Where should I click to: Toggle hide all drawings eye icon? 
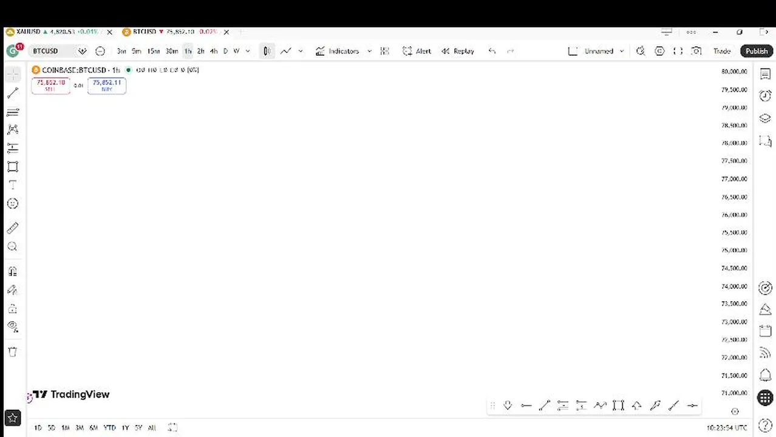pos(13,327)
